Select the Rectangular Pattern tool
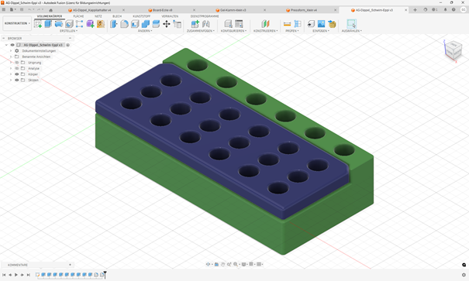This screenshot has height=281, width=469. click(80, 24)
